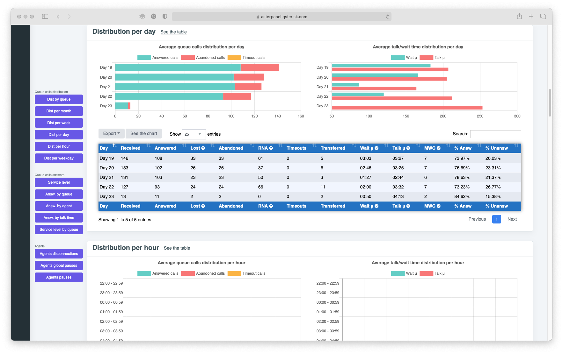Reload the page with the refresh icon

tap(387, 17)
